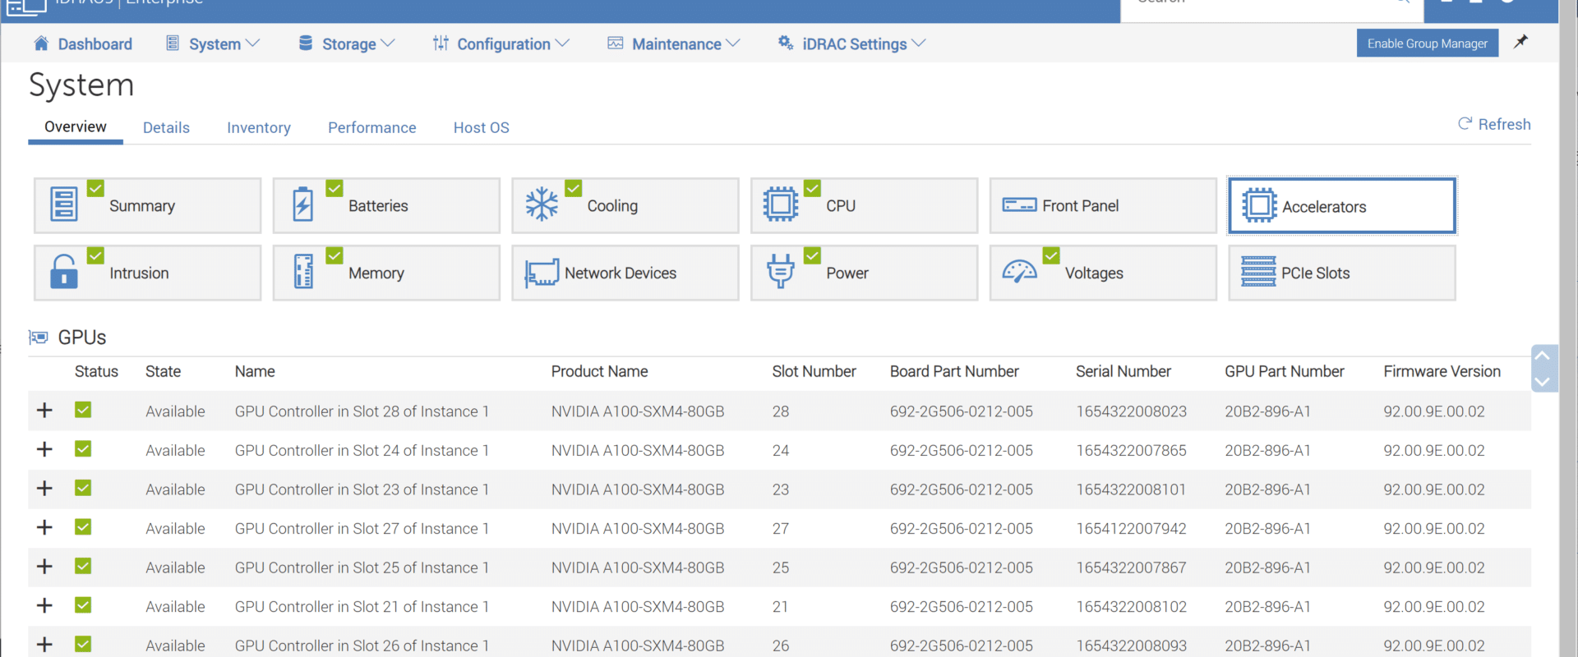Open the Network Devices tile
This screenshot has width=1578, height=657.
(x=625, y=273)
